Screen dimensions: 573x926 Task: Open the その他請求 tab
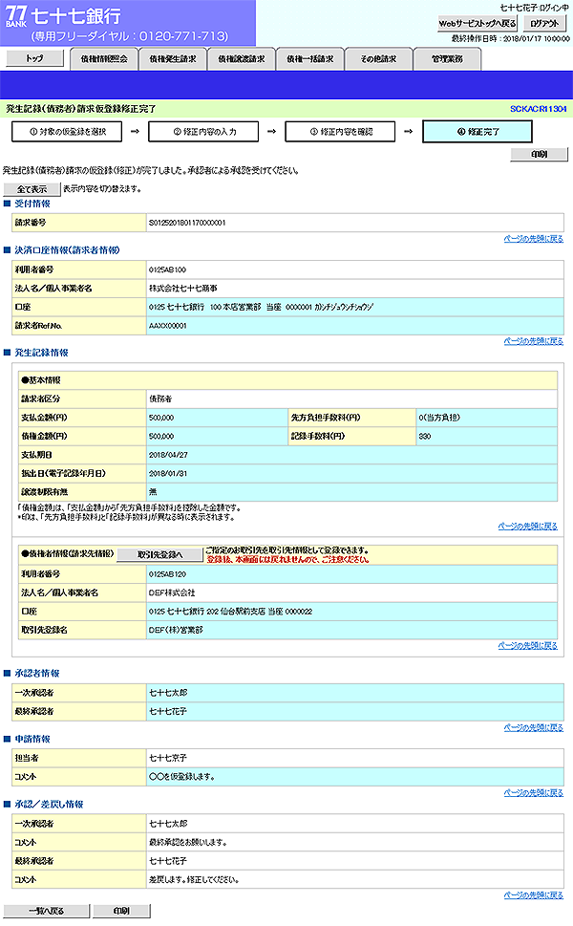coord(378,59)
